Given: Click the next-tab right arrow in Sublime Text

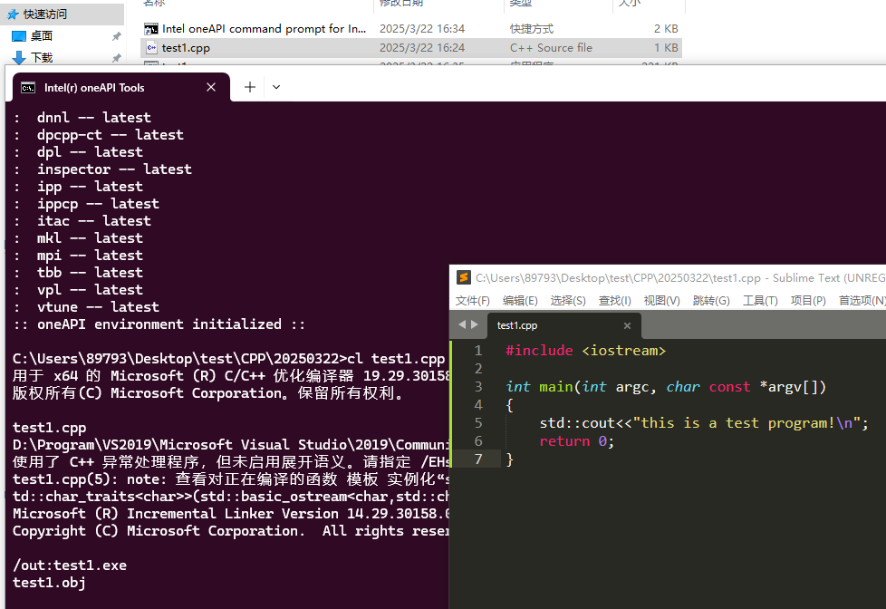Looking at the screenshot, I should click(x=475, y=324).
